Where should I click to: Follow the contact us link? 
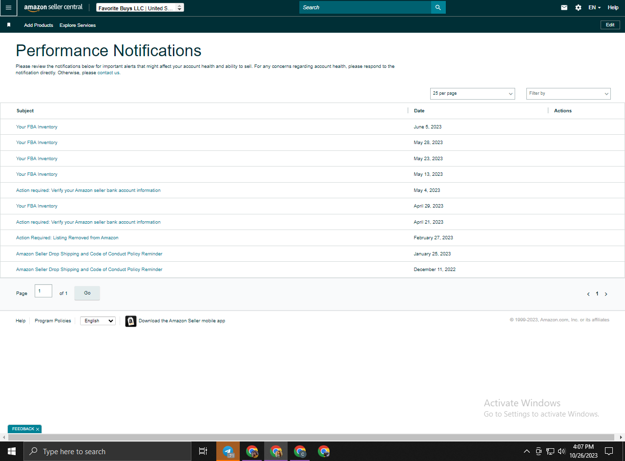(x=108, y=73)
